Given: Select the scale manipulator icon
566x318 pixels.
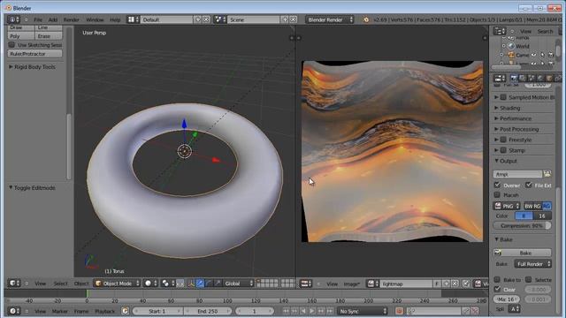Looking at the screenshot, I should [x=217, y=284].
